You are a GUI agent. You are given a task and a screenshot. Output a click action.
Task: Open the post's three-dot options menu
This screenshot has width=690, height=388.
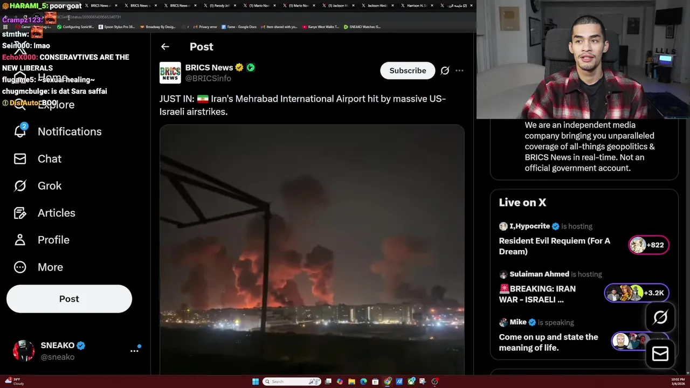click(x=459, y=71)
